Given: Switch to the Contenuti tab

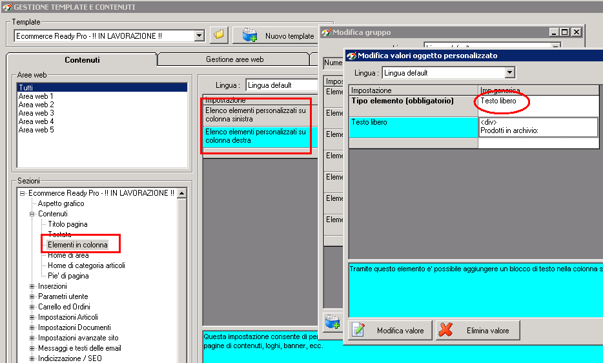Looking at the screenshot, I should (x=82, y=59).
